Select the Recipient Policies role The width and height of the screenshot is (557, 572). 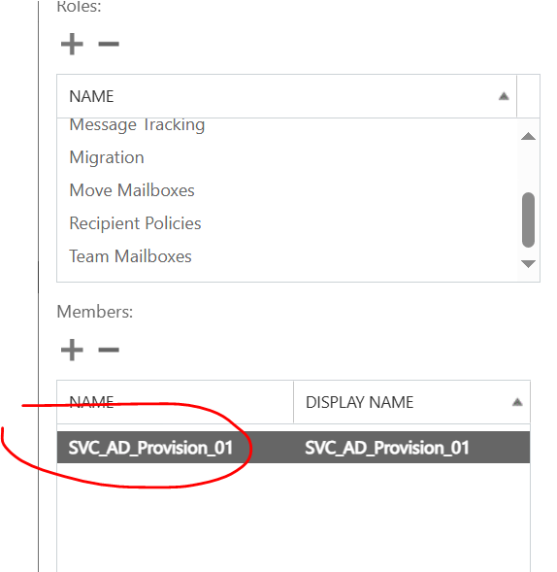(x=135, y=223)
